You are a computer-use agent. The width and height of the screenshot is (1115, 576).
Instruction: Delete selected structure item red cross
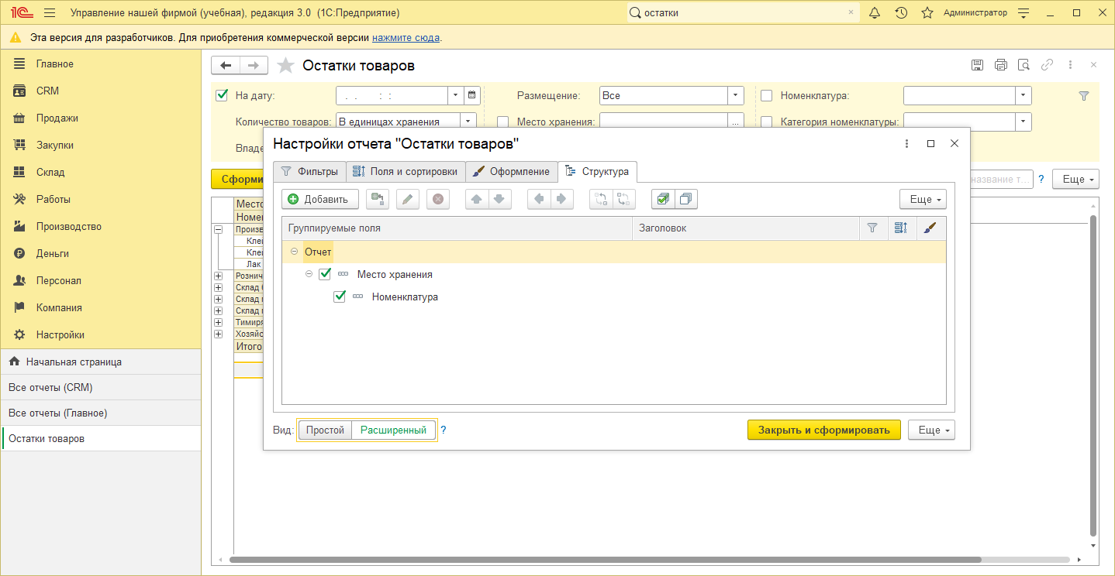tap(437, 199)
